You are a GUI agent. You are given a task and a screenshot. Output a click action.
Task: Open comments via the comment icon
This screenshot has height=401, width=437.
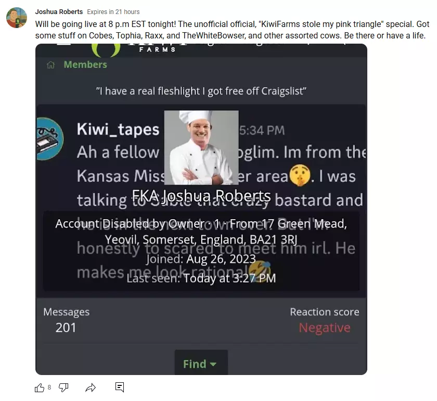click(120, 387)
